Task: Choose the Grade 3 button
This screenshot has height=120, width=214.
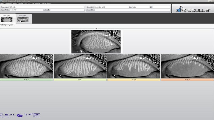Action: [x=187, y=80]
